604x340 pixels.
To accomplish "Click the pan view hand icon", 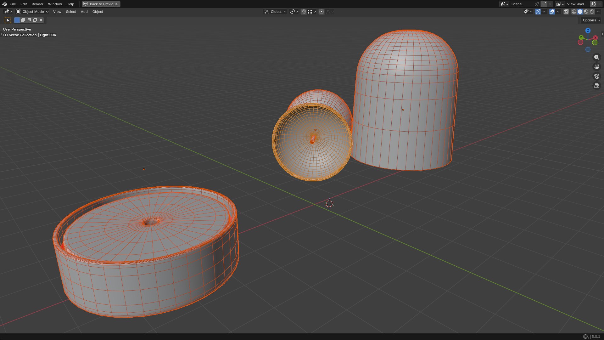I will [x=597, y=67].
